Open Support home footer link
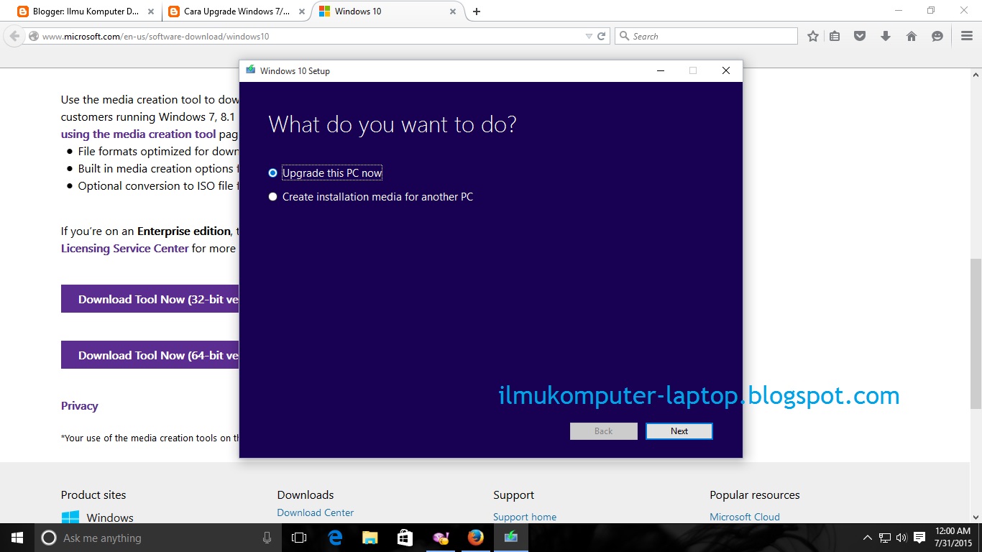982x552 pixels. [x=525, y=517]
